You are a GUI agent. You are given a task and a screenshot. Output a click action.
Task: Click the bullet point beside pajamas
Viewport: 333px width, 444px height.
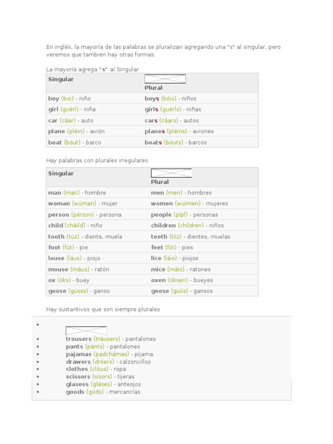tap(38, 354)
